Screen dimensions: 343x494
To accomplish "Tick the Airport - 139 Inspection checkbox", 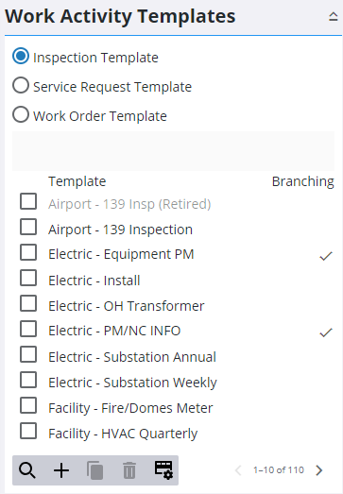I will point(28,227).
